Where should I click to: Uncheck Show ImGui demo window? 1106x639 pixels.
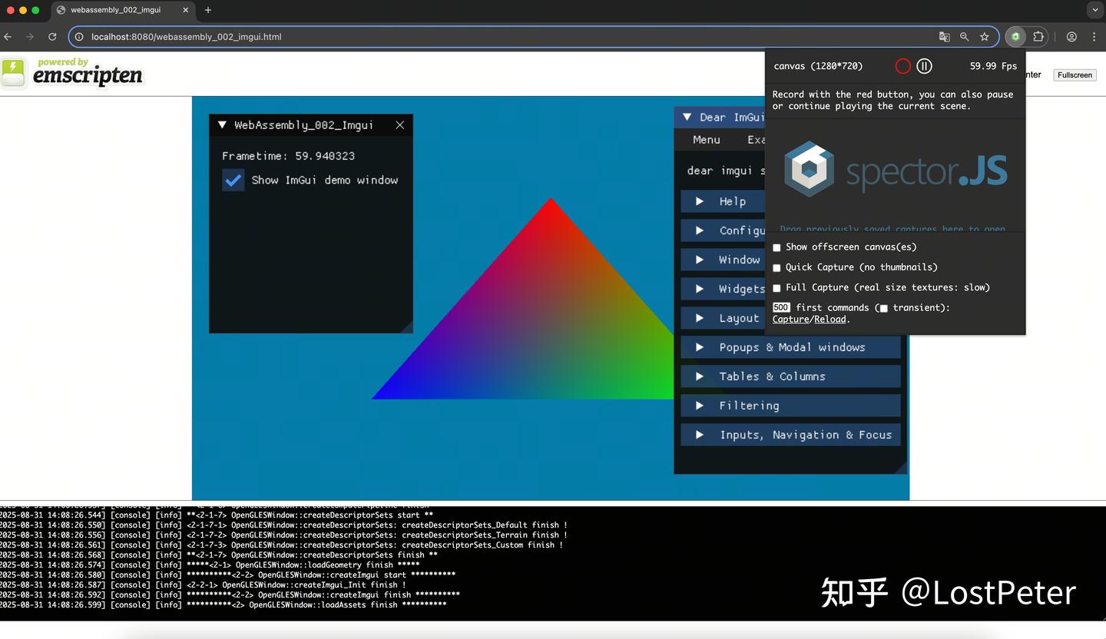[233, 180]
